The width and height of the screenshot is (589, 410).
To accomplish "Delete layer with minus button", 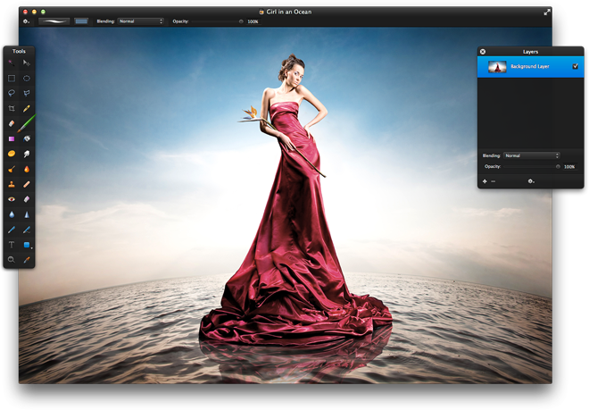I will point(494,181).
